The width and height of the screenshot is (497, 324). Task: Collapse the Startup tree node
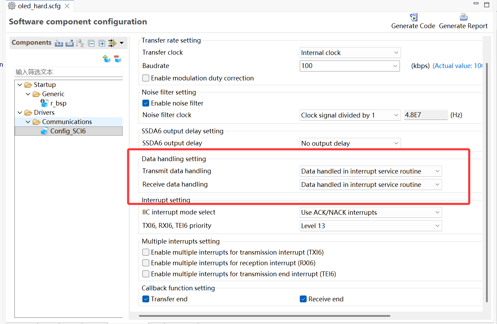[20, 85]
